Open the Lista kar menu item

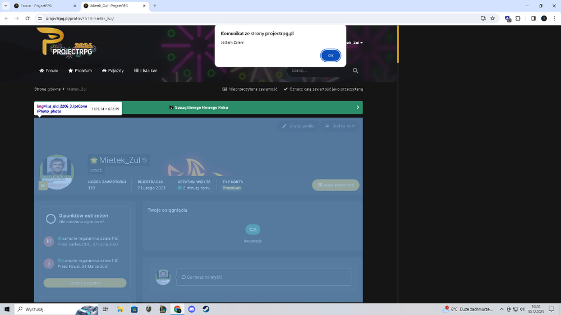coord(145,71)
